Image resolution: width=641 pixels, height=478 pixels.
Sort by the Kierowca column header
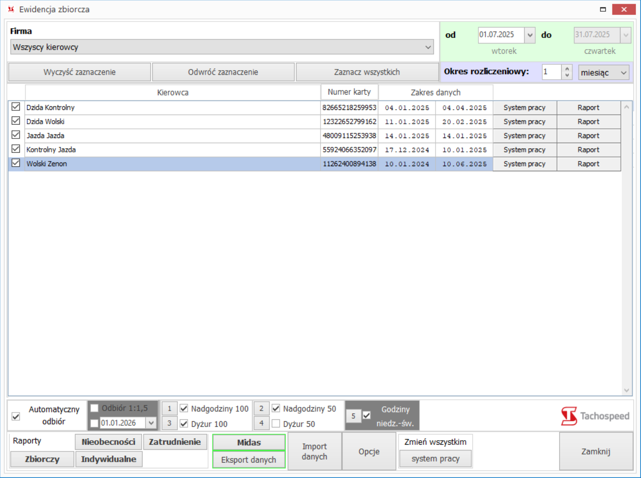coord(173,93)
